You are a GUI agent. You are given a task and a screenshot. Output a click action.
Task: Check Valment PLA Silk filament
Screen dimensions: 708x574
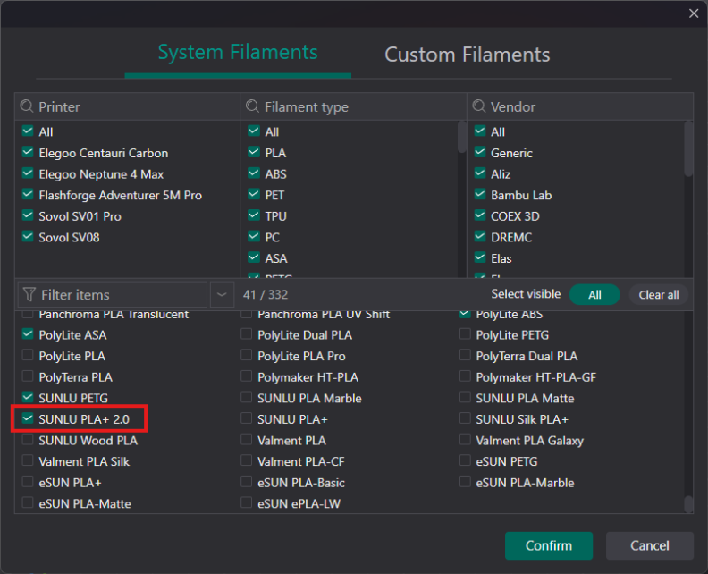click(x=28, y=461)
